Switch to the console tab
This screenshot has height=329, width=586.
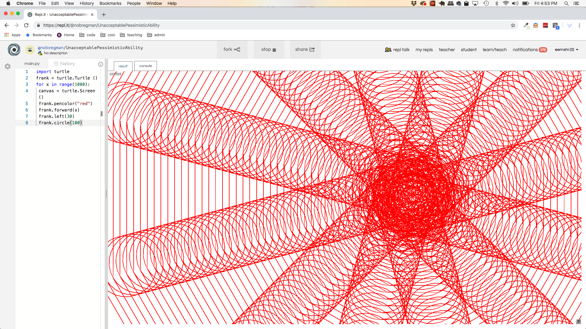(x=146, y=66)
